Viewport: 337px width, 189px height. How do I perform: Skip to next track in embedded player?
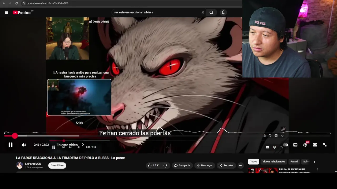click(x=70, y=147)
